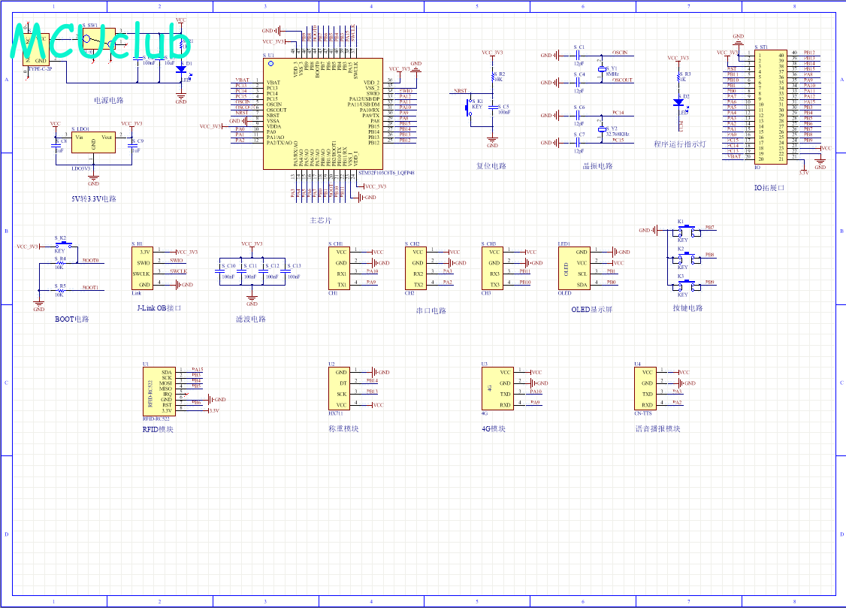Select the STM32F103C8T6 main chip body
The image size is (846, 608).
(323, 113)
